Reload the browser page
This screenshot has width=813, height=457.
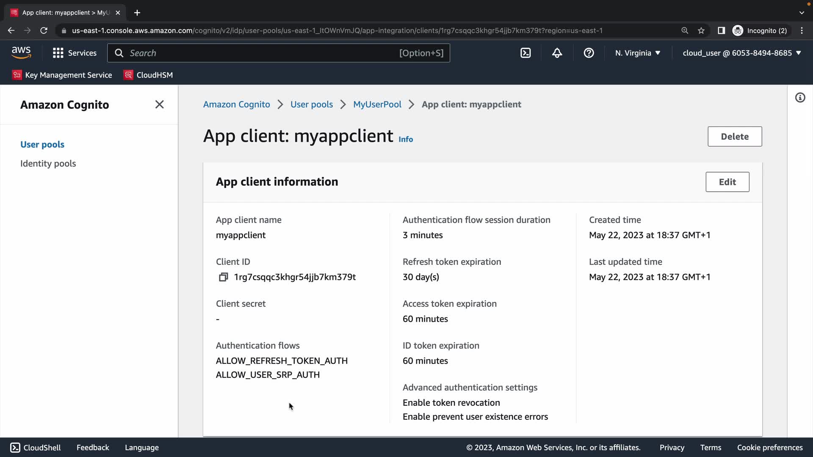tap(44, 30)
